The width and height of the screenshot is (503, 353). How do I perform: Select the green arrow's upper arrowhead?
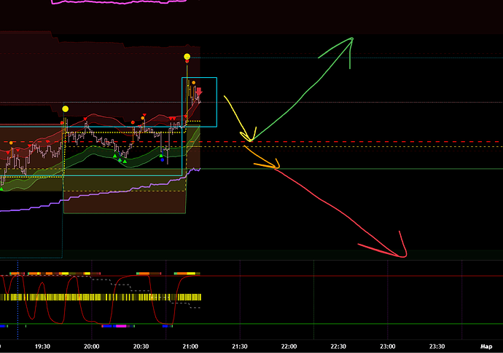351,42
